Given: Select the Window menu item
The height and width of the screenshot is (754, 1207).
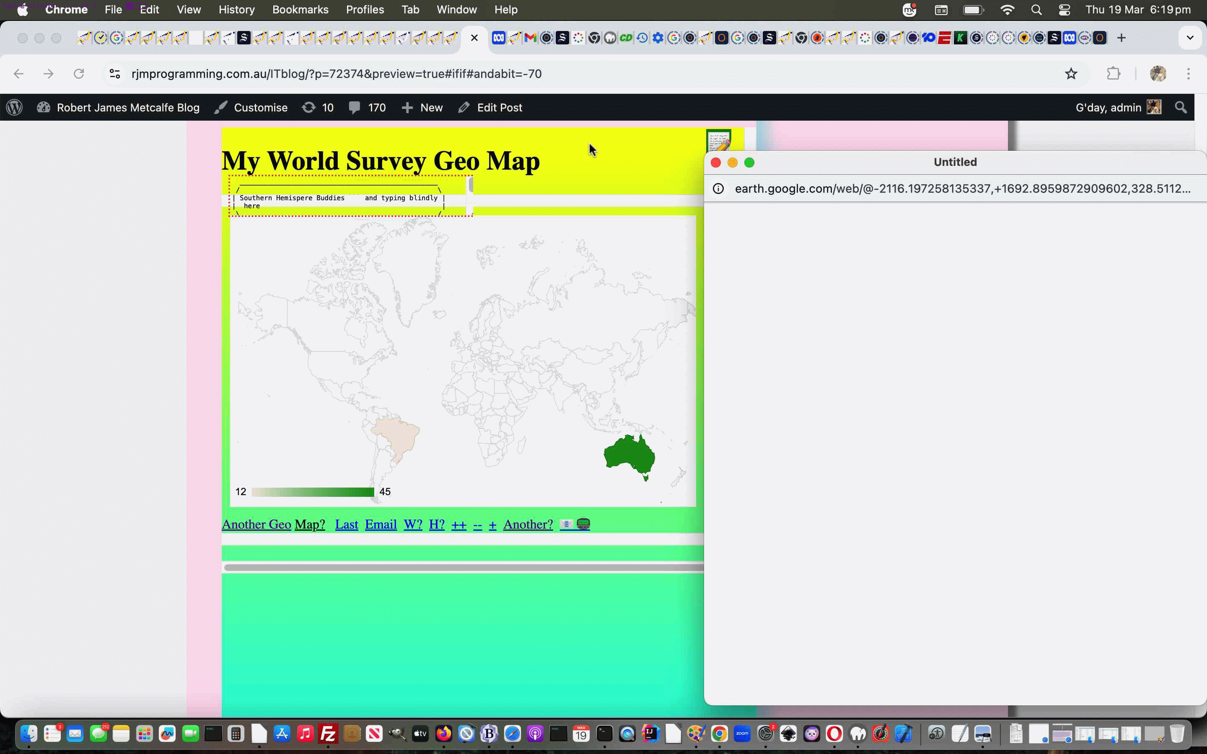Looking at the screenshot, I should tap(456, 10).
